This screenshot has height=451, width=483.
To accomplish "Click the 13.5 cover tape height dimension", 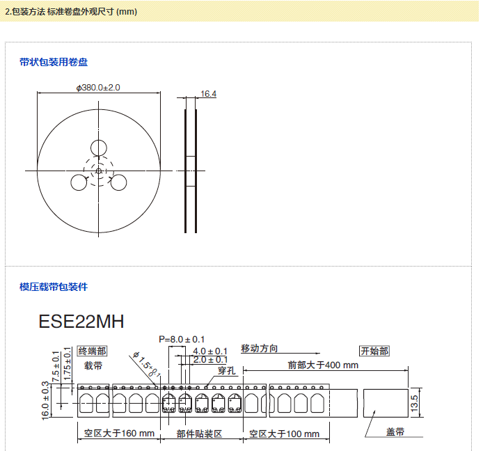I will (415, 402).
